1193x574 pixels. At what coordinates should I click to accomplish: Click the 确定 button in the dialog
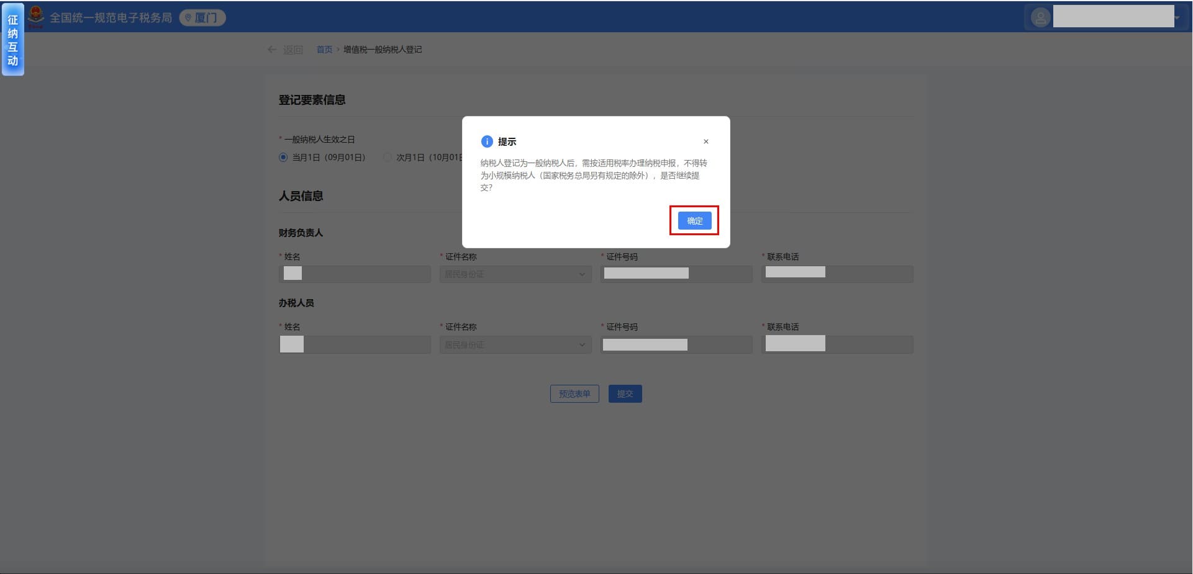click(694, 221)
